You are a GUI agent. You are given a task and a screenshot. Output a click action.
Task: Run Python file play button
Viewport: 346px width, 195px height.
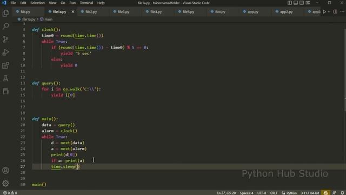pyautogui.click(x=324, y=12)
